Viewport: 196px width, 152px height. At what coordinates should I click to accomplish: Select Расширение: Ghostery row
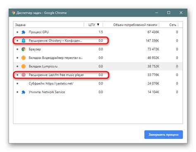[98, 41]
